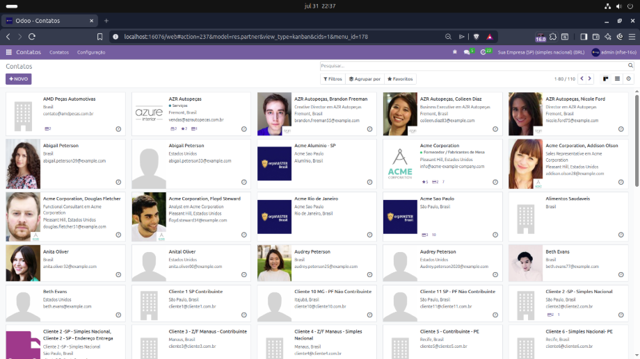
Task: Reload the browser page
Action: (32, 37)
